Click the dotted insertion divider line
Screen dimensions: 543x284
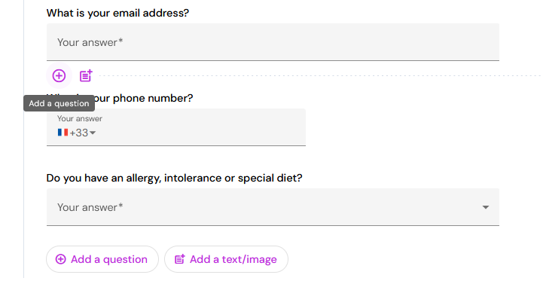coord(319,75)
